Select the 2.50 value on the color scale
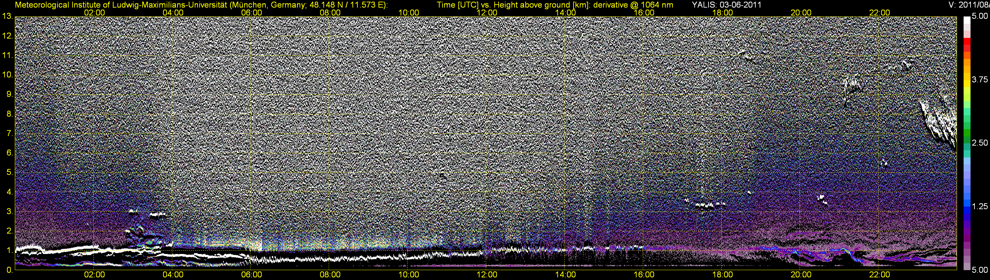The image size is (990, 280). [979, 143]
